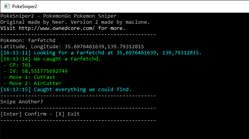Click the Latitude, Longitude coordinates line
249x139 pixels.
[x=72, y=47]
